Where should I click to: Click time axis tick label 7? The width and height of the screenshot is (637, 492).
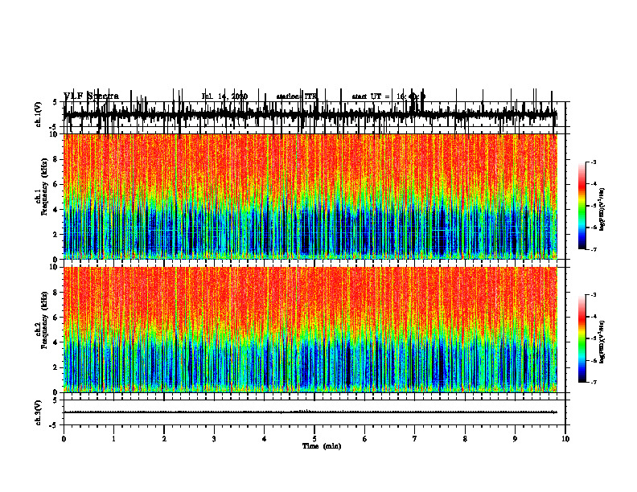coord(415,439)
